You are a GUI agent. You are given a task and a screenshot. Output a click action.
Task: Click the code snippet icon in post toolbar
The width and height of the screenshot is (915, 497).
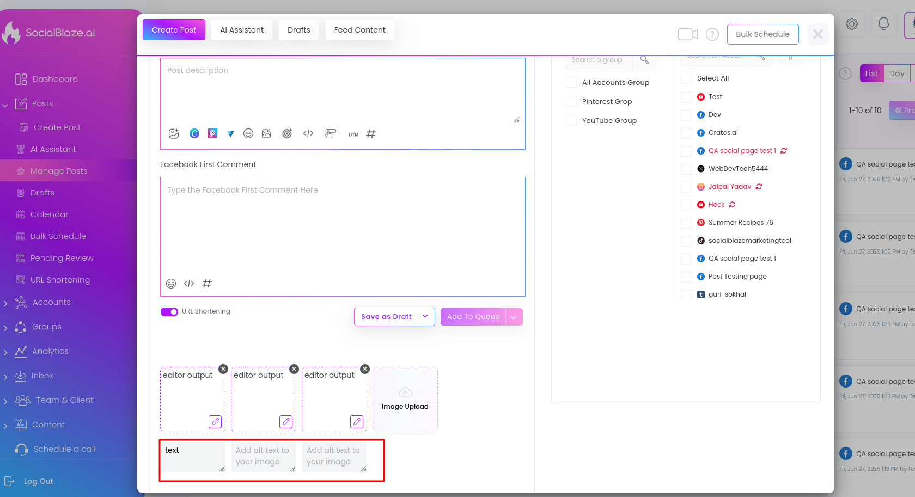(308, 133)
